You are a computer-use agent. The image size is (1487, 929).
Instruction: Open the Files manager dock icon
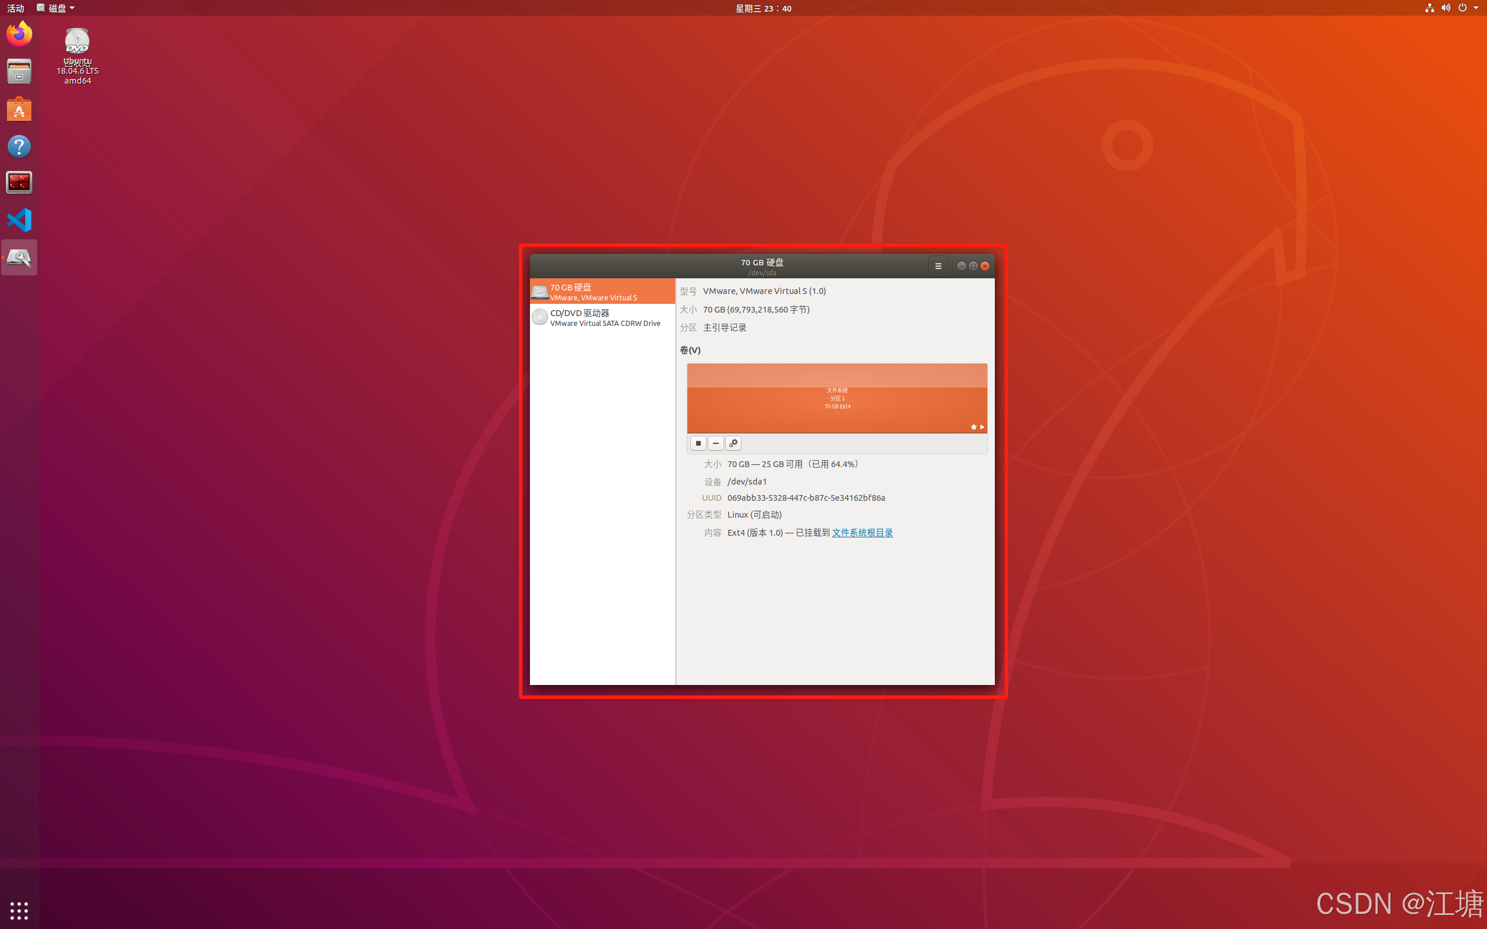point(19,71)
